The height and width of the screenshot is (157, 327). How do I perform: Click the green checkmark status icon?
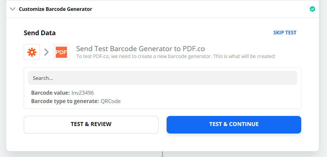pyautogui.click(x=312, y=9)
